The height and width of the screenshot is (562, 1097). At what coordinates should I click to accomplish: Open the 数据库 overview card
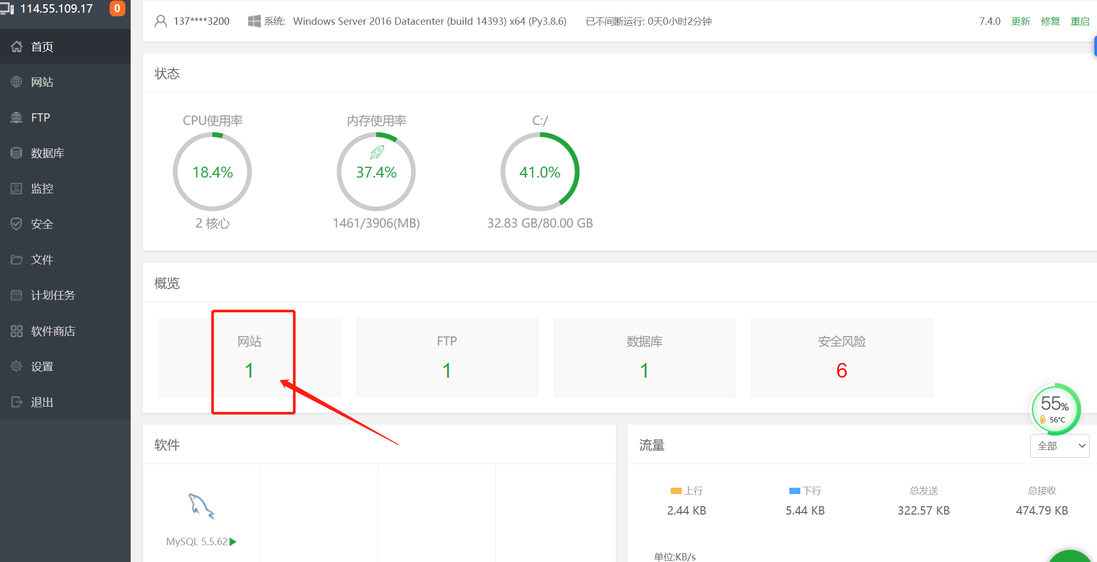pos(644,357)
